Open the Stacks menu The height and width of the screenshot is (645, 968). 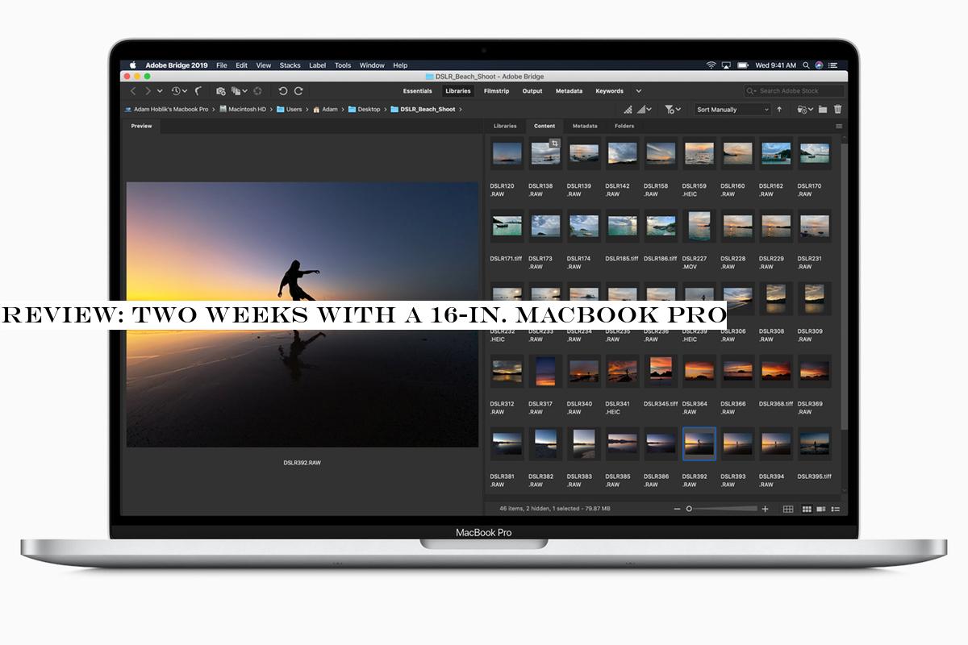[x=290, y=65]
